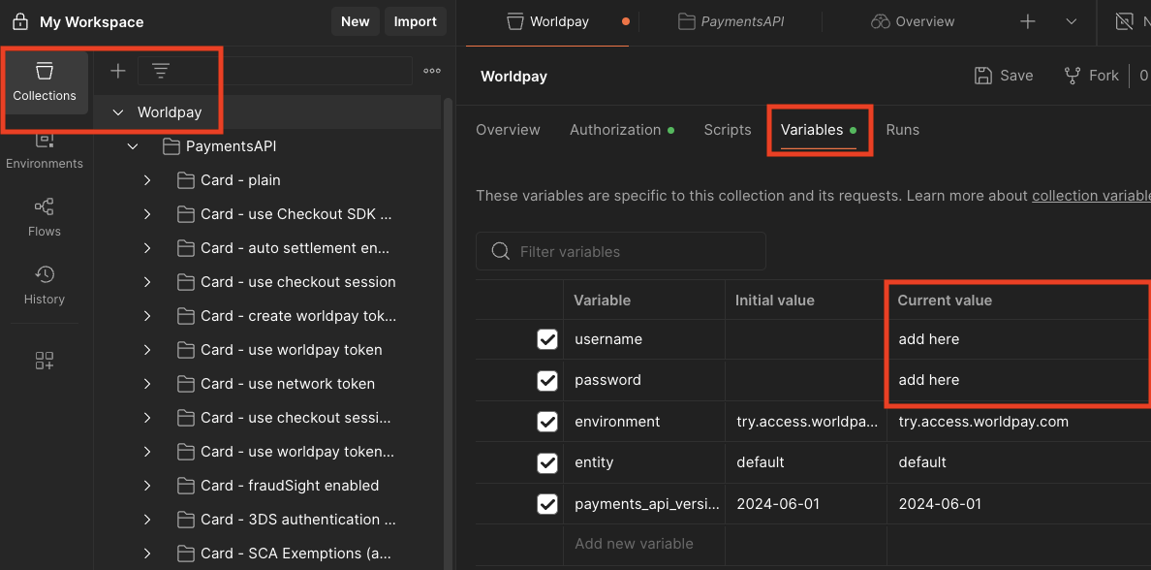The width and height of the screenshot is (1151, 570).
Task: Open the three-dot options in collections sidebar
Action: pos(432,71)
